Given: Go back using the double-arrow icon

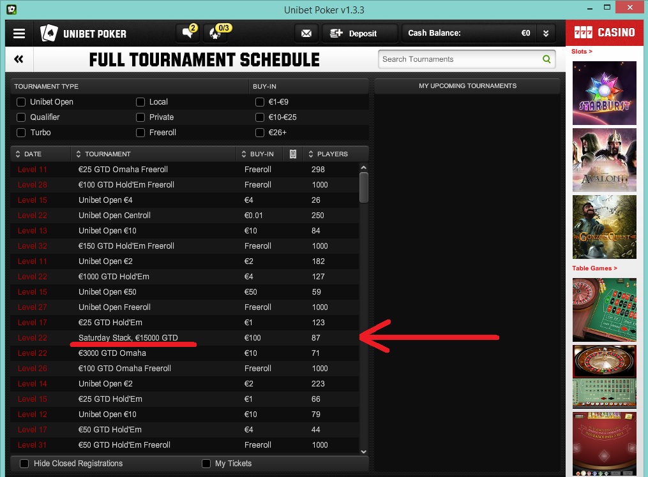Looking at the screenshot, I should 19,59.
